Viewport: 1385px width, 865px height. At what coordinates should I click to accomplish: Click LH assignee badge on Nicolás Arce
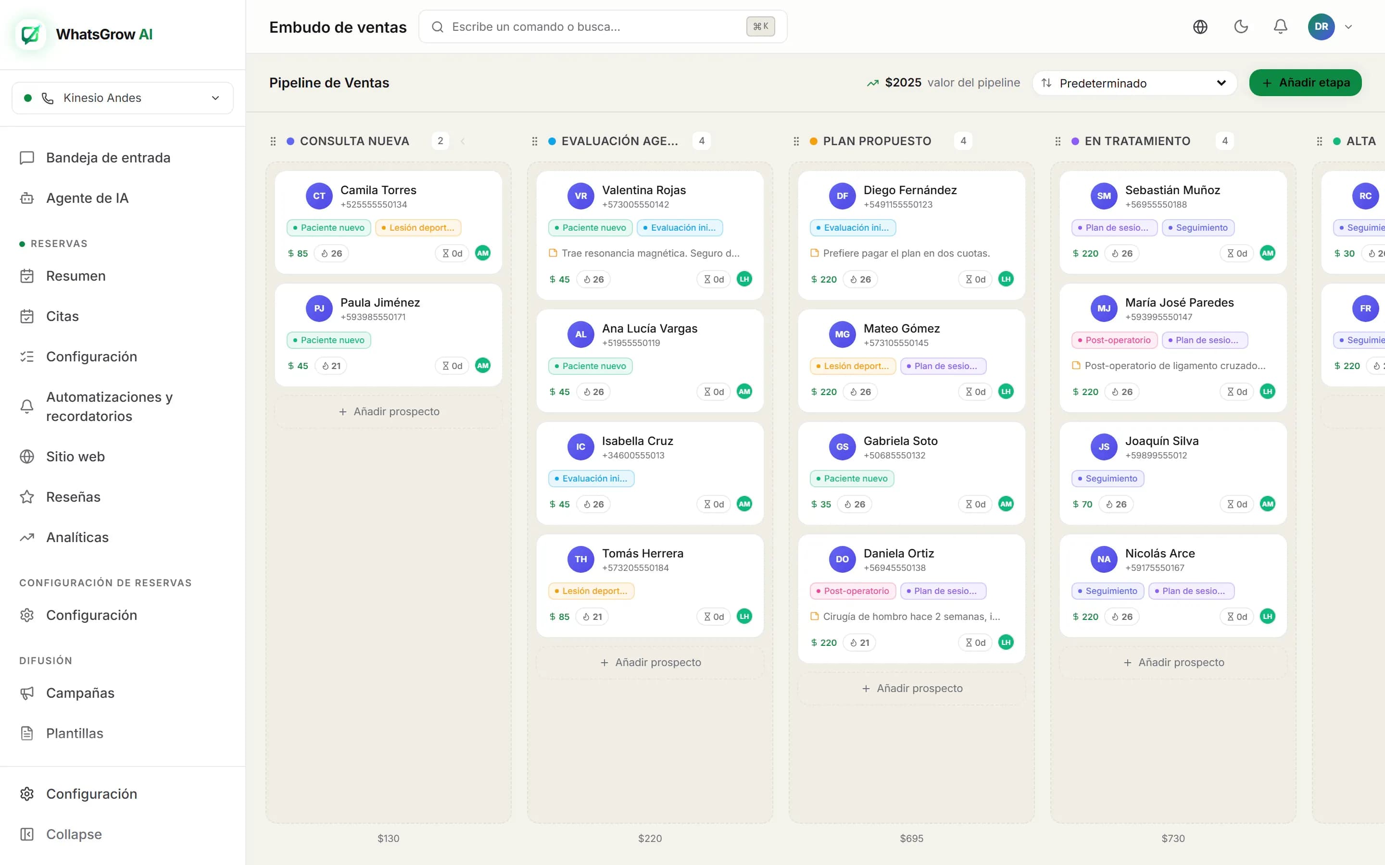[1268, 616]
